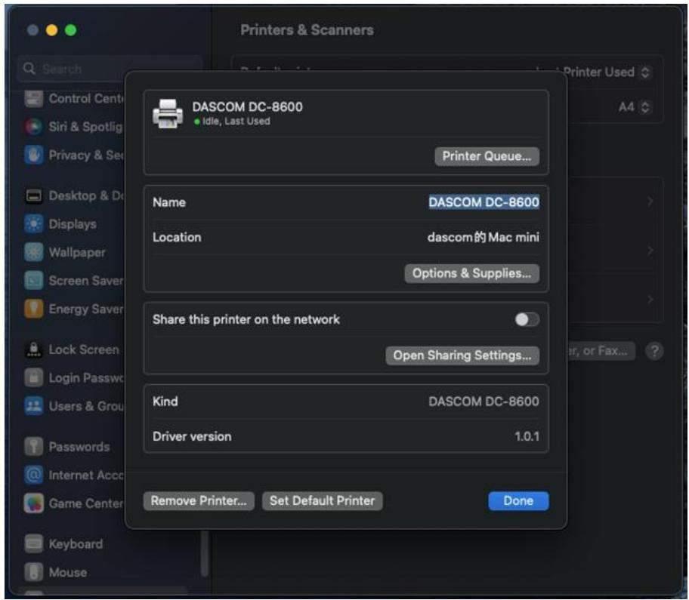Image resolution: width=689 pixels, height=600 pixels.
Task: Click the Done button
Action: pyautogui.click(x=518, y=501)
